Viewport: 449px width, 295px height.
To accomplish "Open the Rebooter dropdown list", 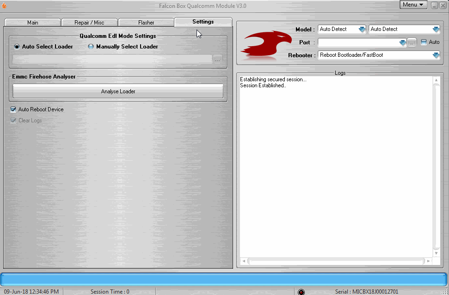I will [436, 55].
